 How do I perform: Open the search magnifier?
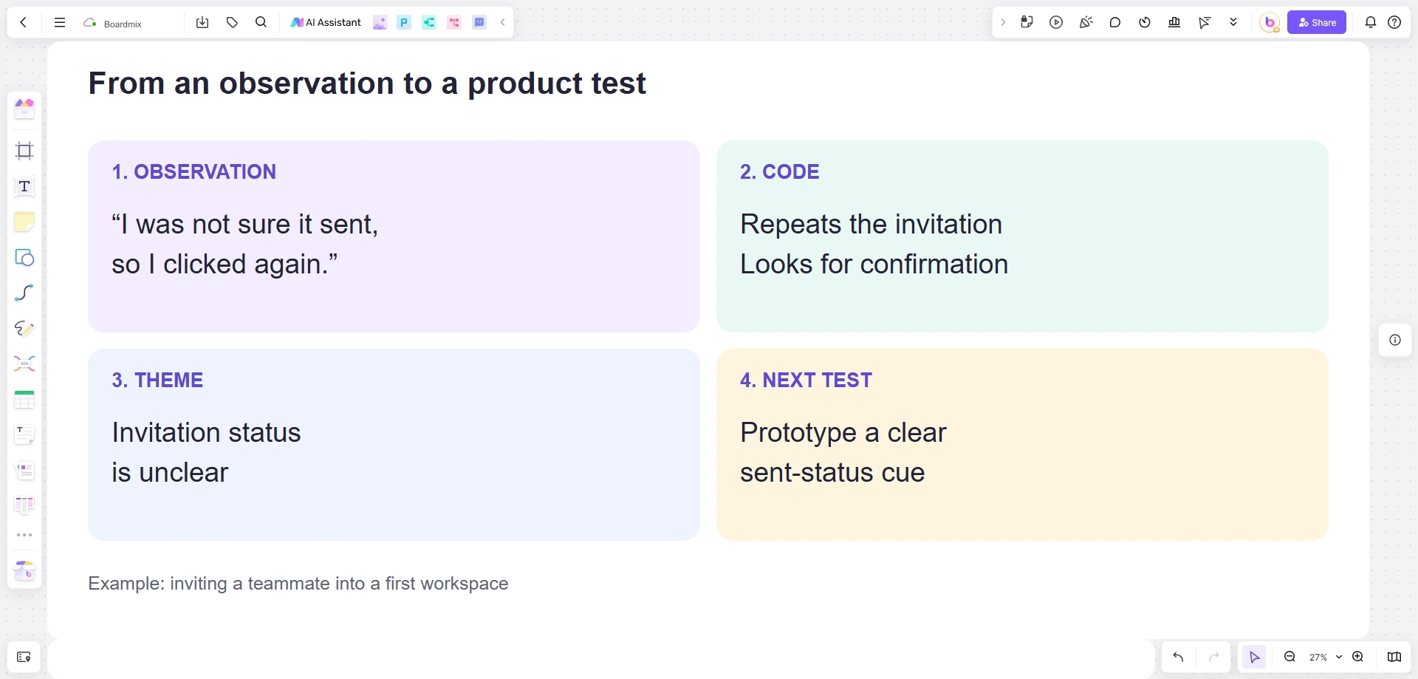pyautogui.click(x=261, y=22)
